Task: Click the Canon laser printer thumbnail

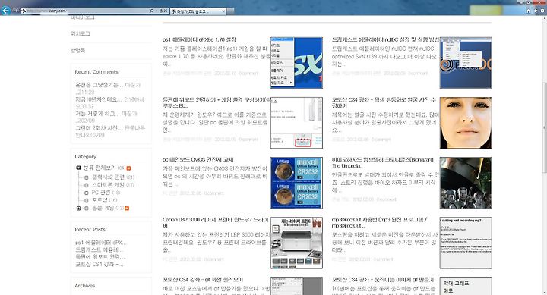Action: (296, 243)
